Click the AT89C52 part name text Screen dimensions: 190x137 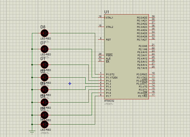[x=110, y=101]
